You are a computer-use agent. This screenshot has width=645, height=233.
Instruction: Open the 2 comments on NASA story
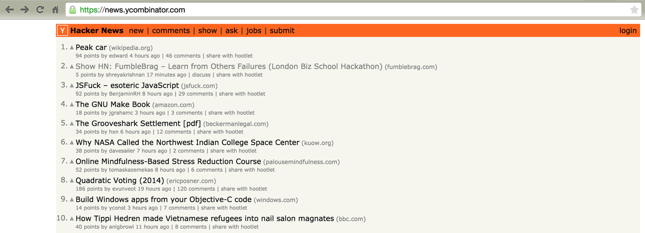coord(188,151)
